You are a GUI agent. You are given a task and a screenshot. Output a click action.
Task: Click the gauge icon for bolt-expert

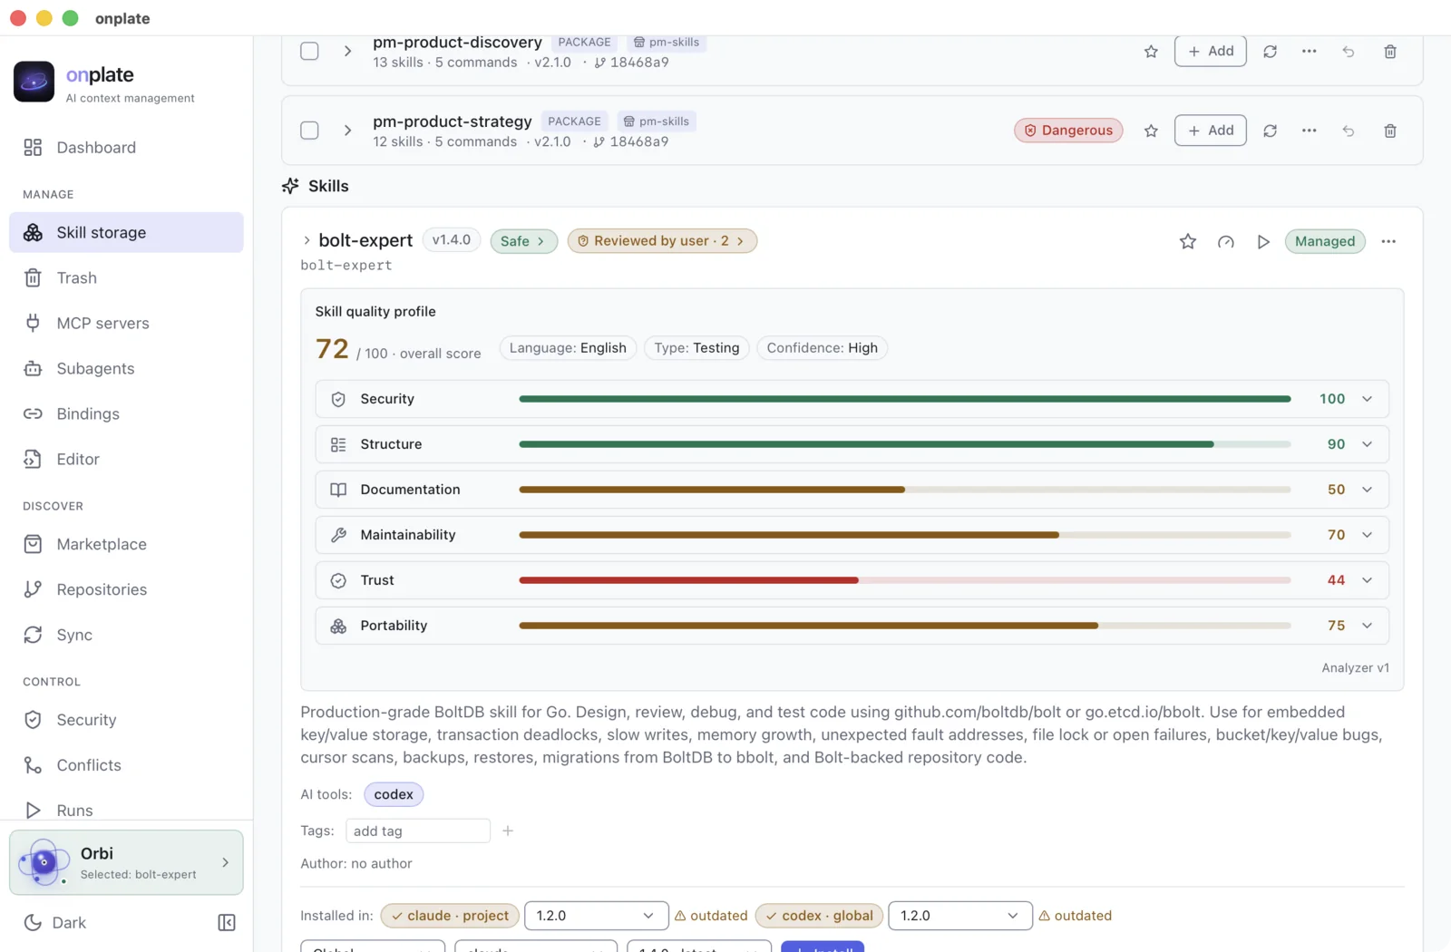pos(1225,241)
